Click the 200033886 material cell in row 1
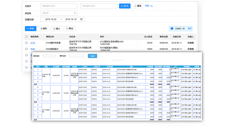The width and height of the screenshot is (225, 126). tap(131, 70)
